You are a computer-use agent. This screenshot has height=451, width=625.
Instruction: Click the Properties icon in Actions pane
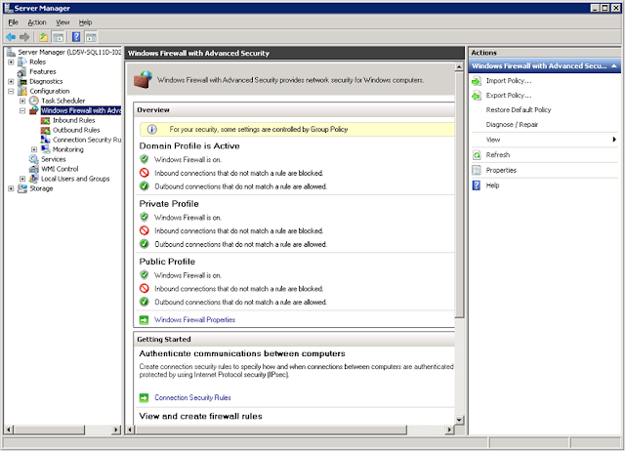tap(477, 170)
